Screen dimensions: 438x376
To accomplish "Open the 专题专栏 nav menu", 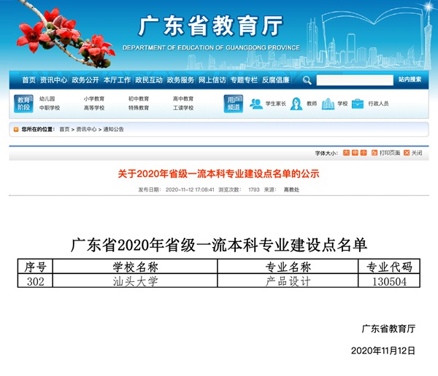I will pos(244,80).
